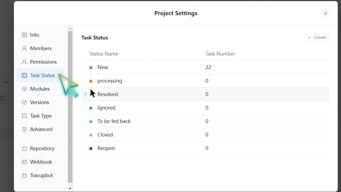The height and width of the screenshot is (192, 341).
Task: Click the green dot next to Ignored
Action: point(91,108)
